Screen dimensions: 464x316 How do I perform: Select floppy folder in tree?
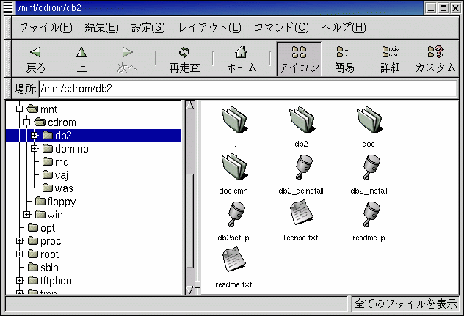pyautogui.click(x=55, y=202)
